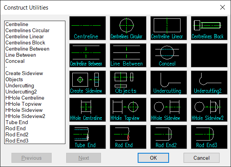Select the HHole Centreline icon tile

88,110
